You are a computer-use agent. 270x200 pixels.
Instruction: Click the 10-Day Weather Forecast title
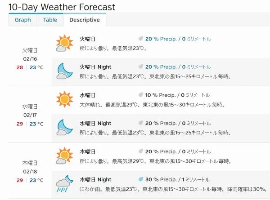click(x=62, y=7)
